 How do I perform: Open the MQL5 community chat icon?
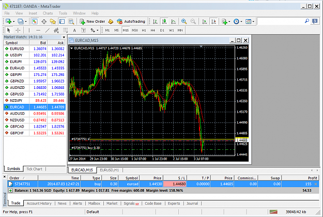point(315,21)
